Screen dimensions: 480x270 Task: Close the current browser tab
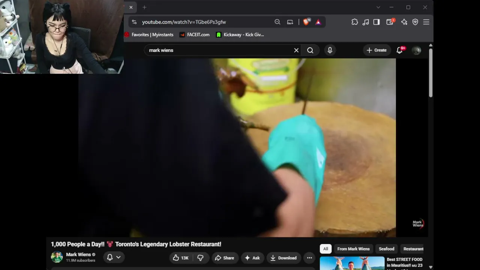click(x=131, y=7)
